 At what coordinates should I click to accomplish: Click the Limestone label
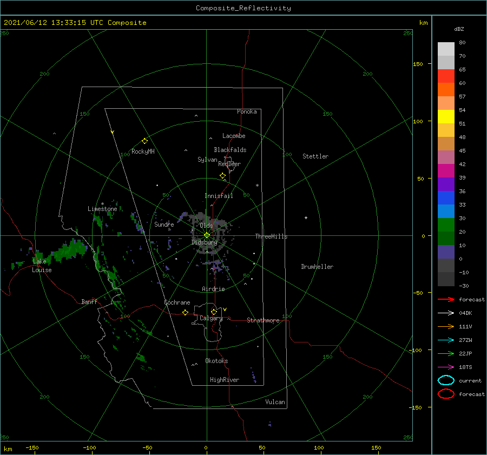[102, 209]
